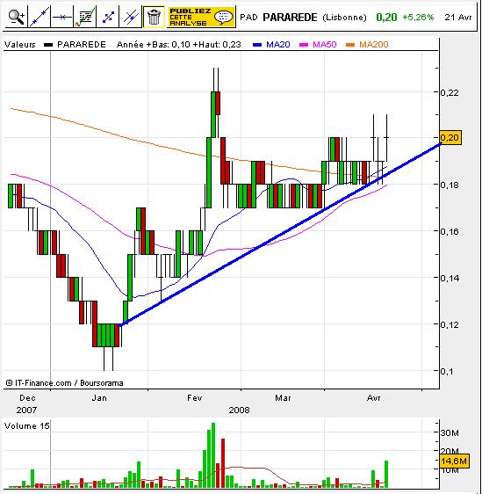Click the MA20 legend entry
This screenshot has width=482, height=494.
(x=271, y=45)
